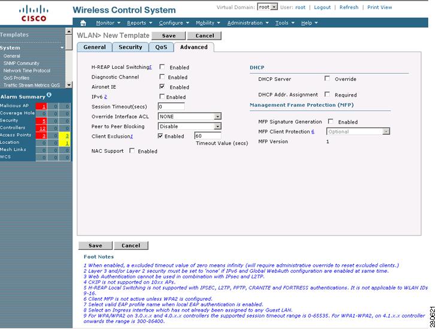
Task: Open General under System in sidebar
Action: click(12, 56)
